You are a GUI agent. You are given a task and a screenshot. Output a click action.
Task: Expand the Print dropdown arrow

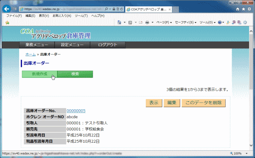153,22
